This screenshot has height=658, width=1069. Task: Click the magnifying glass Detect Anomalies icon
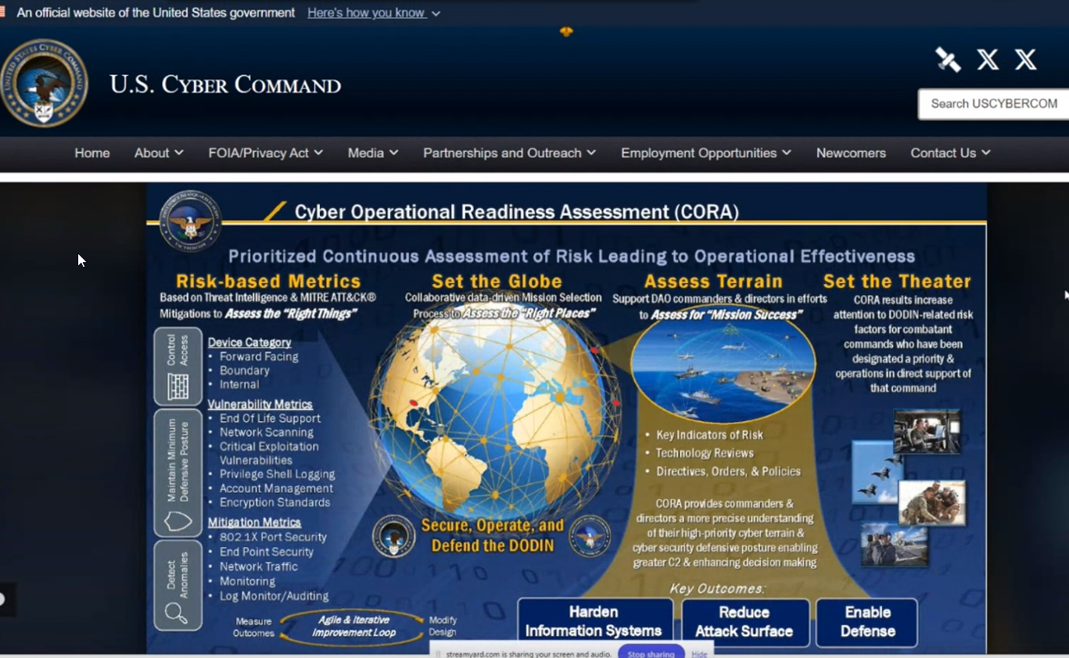pyautogui.click(x=177, y=612)
